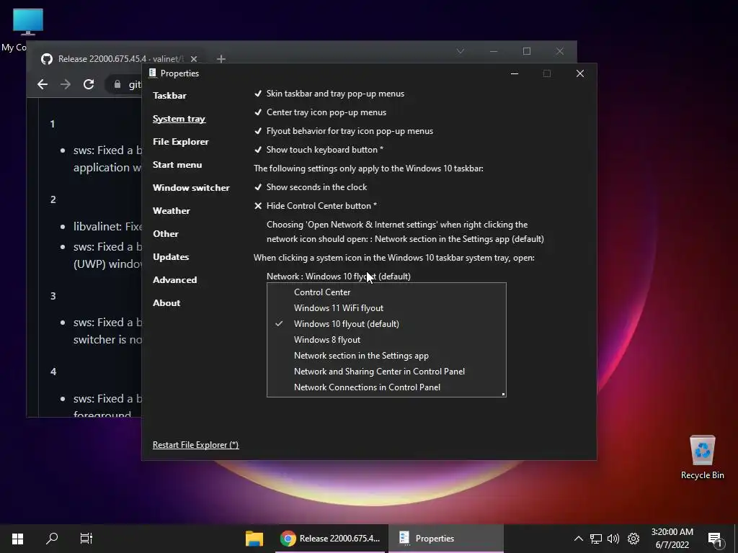This screenshot has width=738, height=553.
Task: Open the Start menu settings section
Action: pyautogui.click(x=177, y=165)
